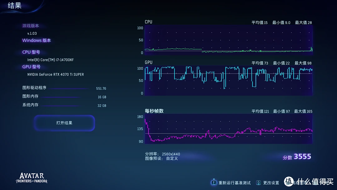
Task: Click the CPU 最小值 9.0 stat
Action: [281, 22]
